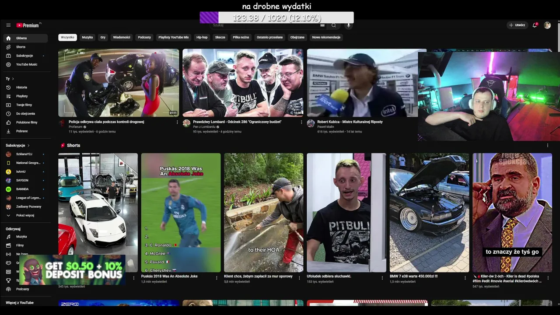Select the Piłka nożna filter chip
The height and width of the screenshot is (315, 560).
(241, 37)
